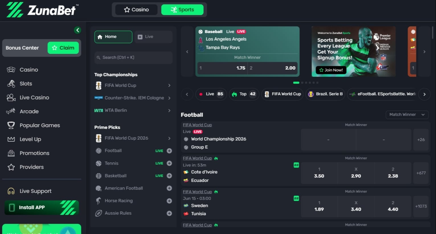Expand FIFA World Cup 2026 prime pick
Image resolution: width=436 pixels, height=234 pixels.
click(x=169, y=138)
